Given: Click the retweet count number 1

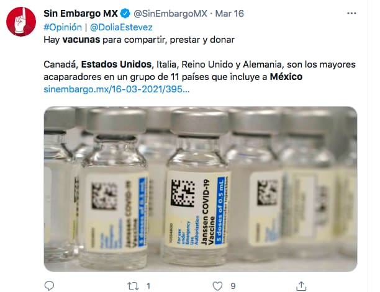Looking at the screenshot, I should tap(148, 286).
